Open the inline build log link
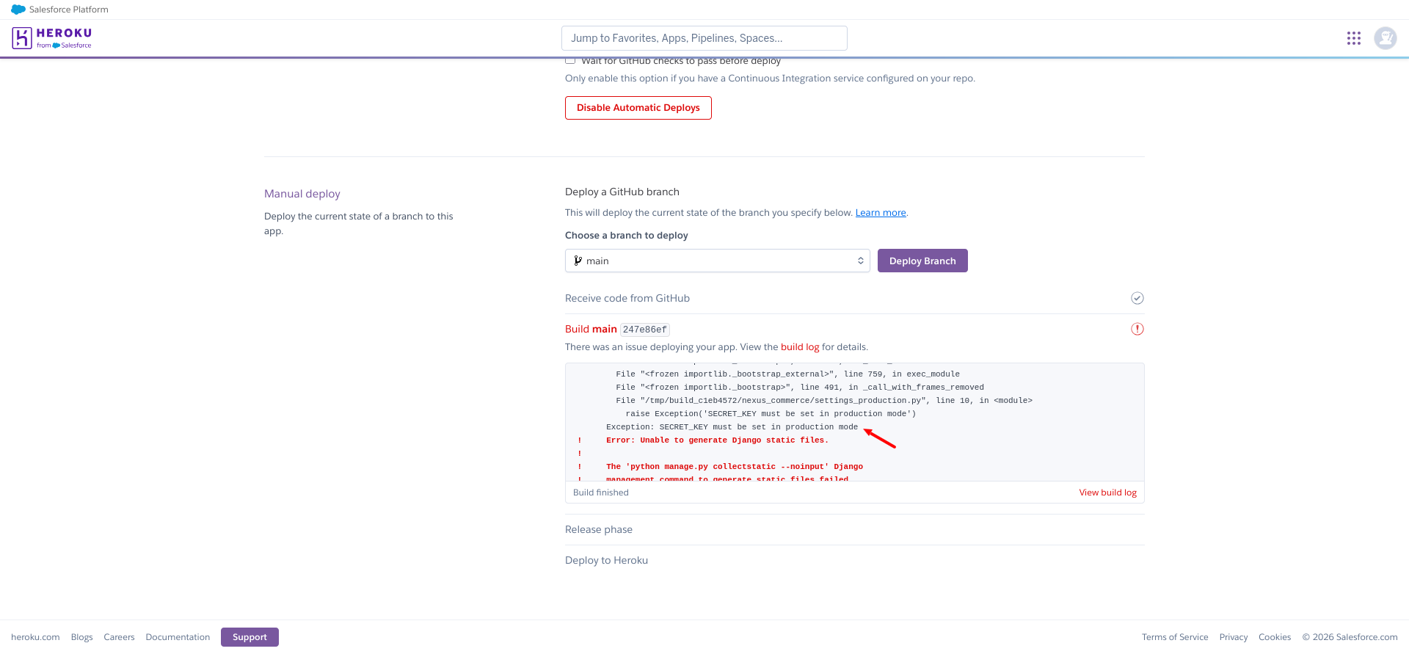 pyautogui.click(x=800, y=347)
